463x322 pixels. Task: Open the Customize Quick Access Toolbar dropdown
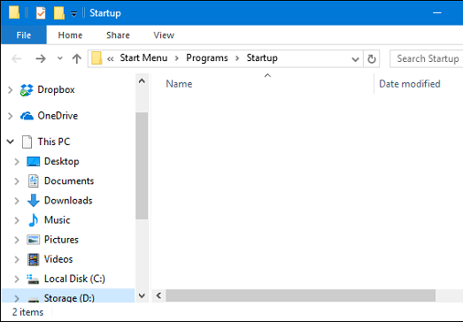(x=73, y=13)
